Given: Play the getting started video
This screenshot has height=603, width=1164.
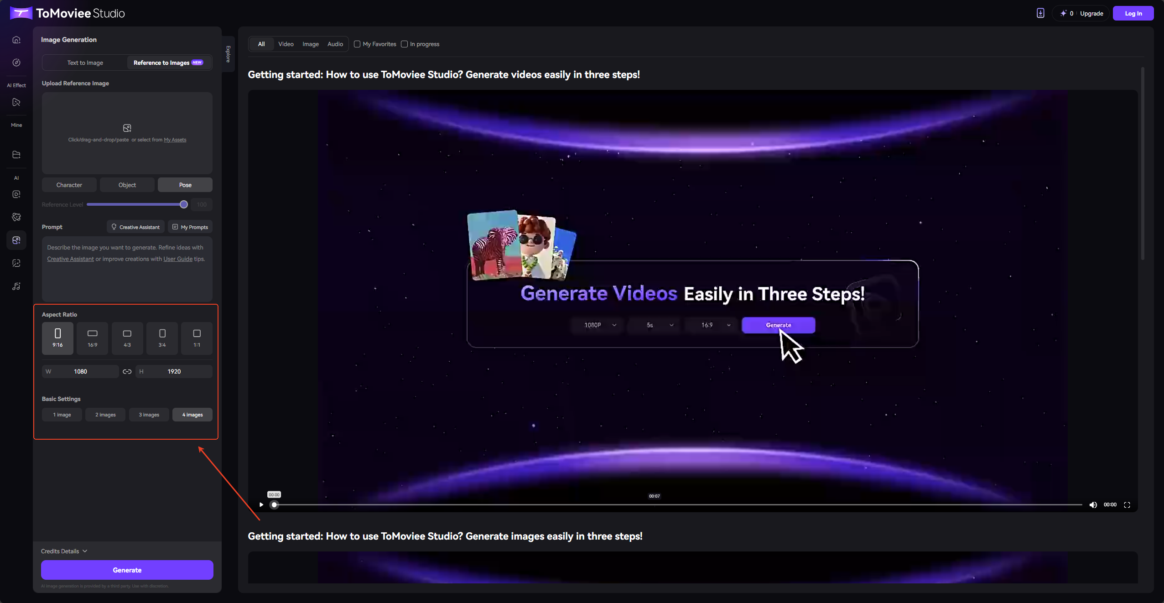Looking at the screenshot, I should tap(261, 504).
